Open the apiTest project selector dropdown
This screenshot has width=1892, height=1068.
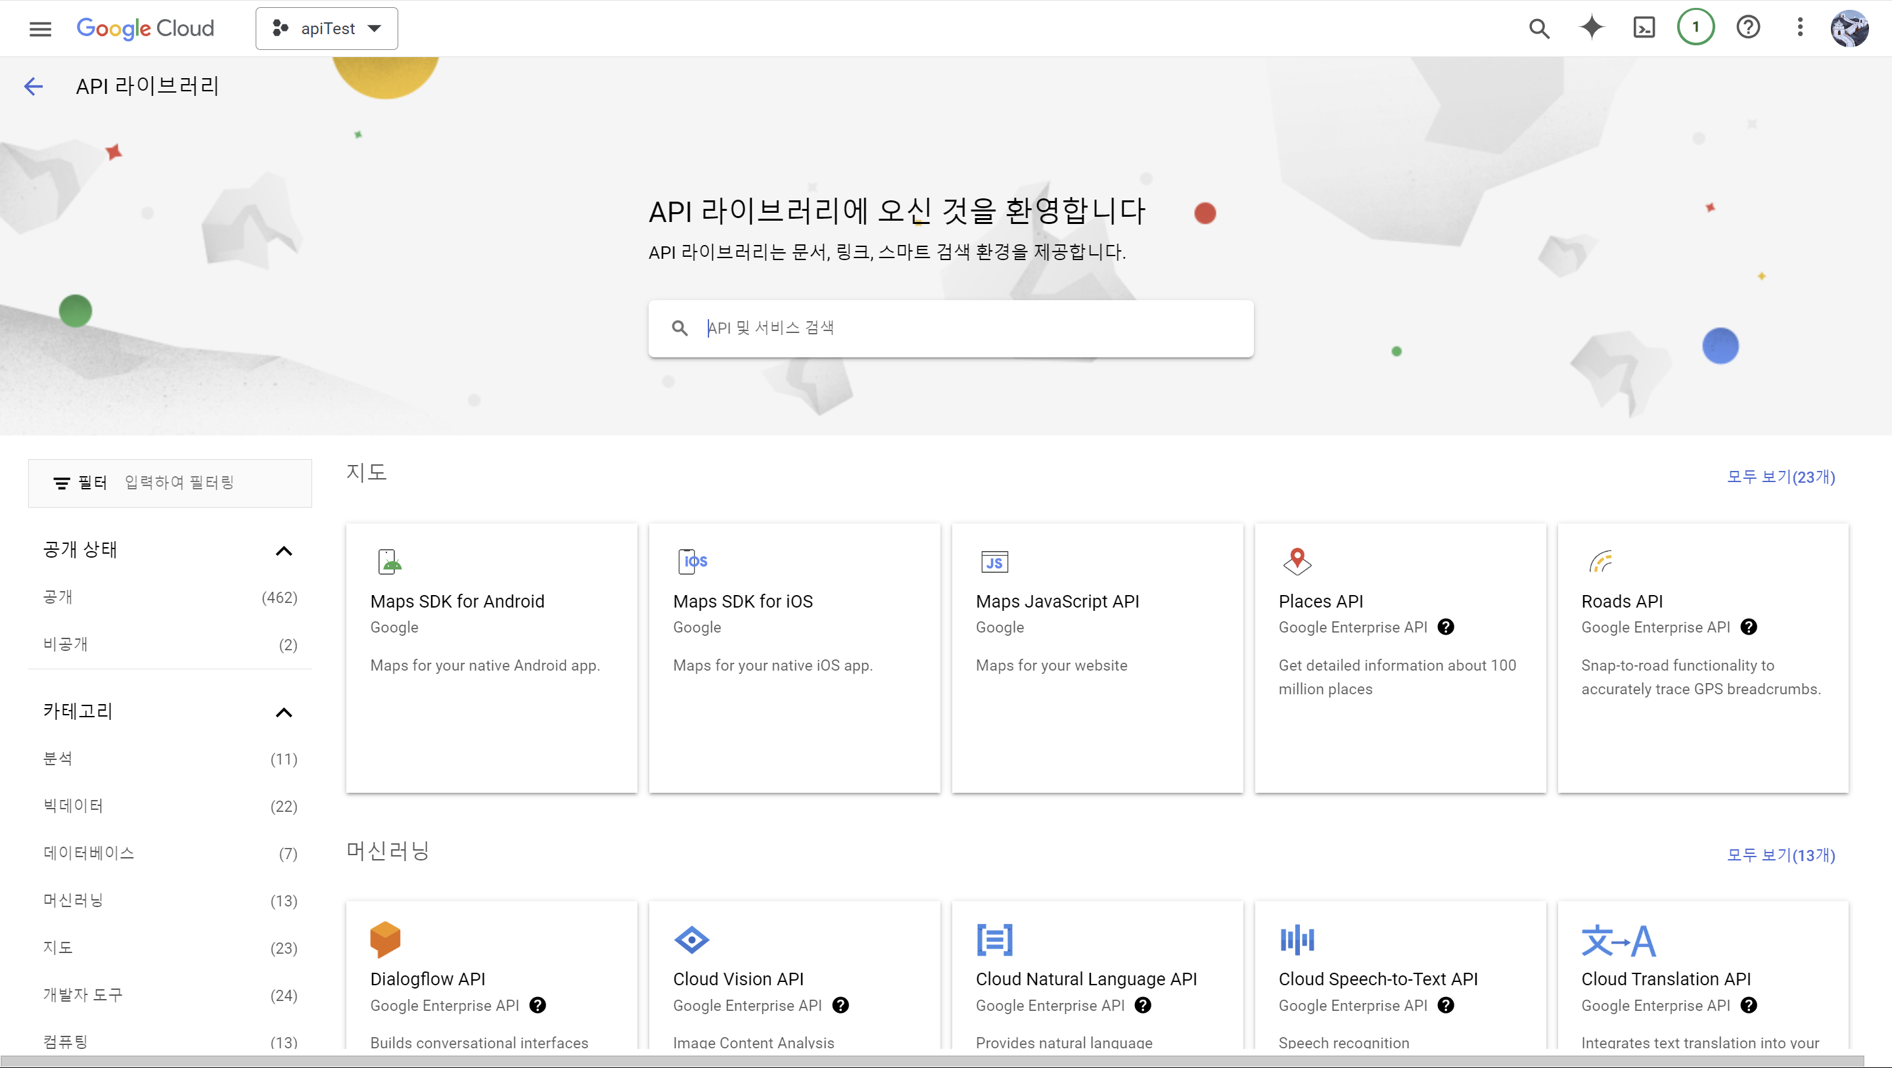327,29
